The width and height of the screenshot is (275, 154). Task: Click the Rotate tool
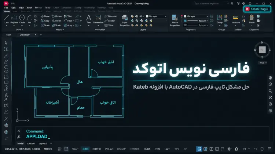pos(56,16)
